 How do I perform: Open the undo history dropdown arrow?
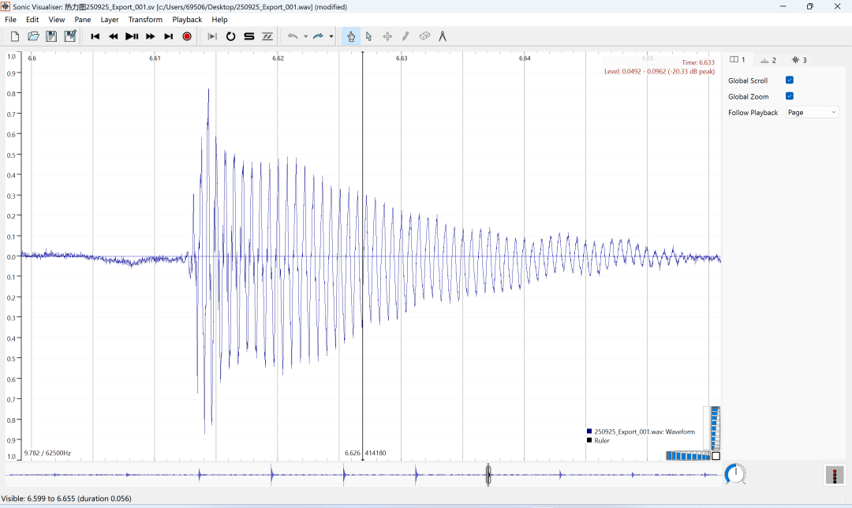tap(305, 36)
